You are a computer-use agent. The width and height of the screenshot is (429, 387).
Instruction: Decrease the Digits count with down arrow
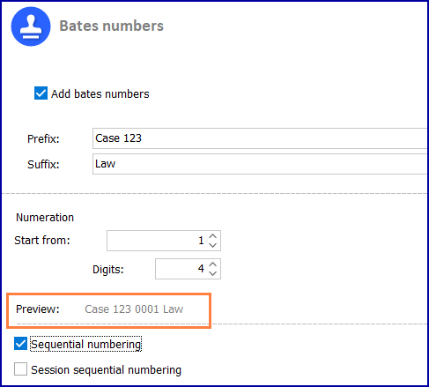point(213,273)
